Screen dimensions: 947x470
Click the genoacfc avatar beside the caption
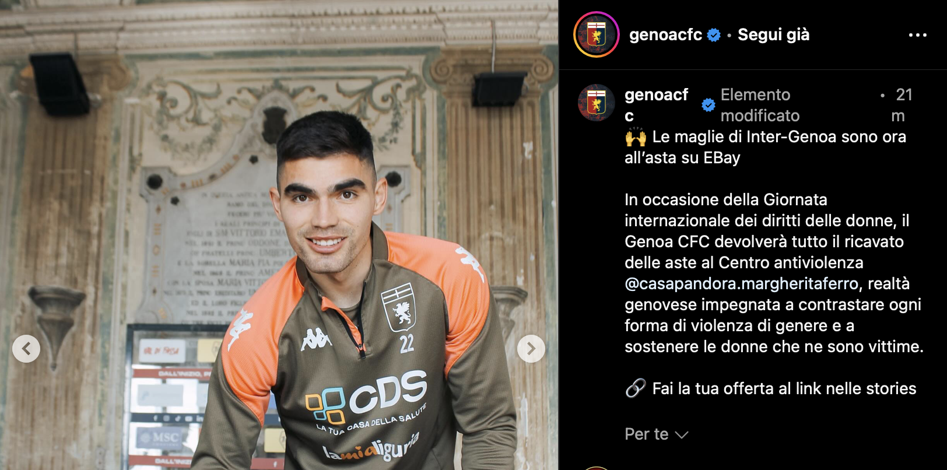[x=596, y=103]
